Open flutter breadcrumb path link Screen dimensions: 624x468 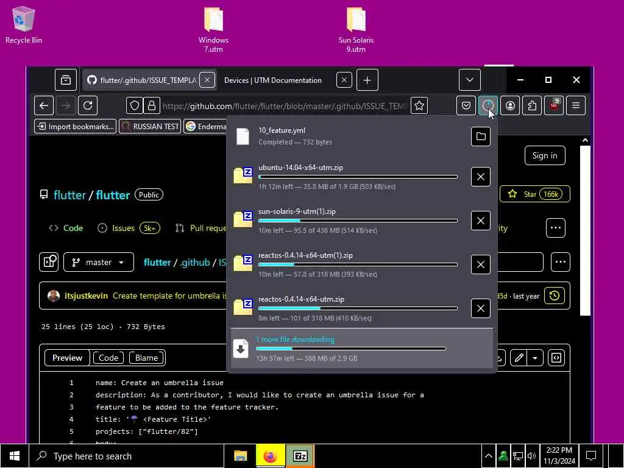click(x=157, y=263)
